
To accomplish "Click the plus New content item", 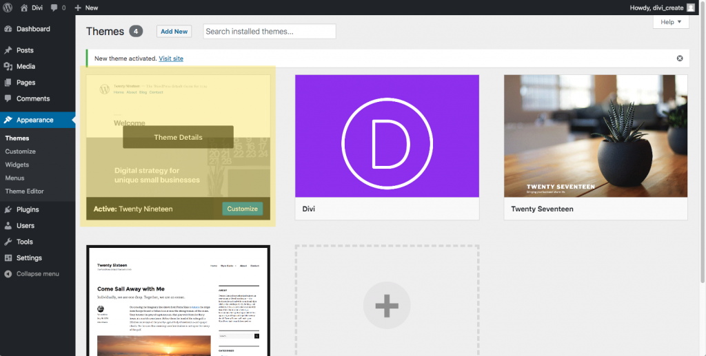I will click(86, 8).
